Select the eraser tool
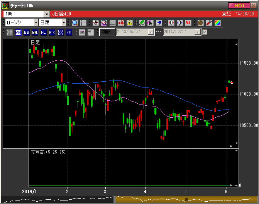 click(x=159, y=23)
